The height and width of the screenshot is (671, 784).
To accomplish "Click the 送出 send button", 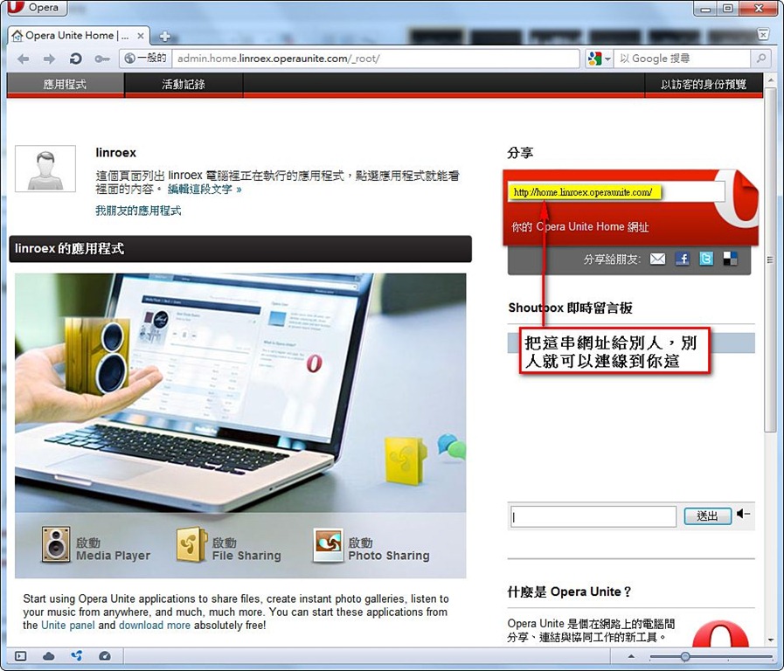I will [707, 516].
